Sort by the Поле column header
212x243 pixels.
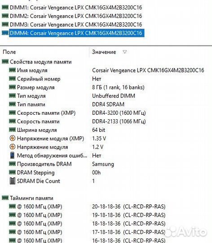[9, 52]
